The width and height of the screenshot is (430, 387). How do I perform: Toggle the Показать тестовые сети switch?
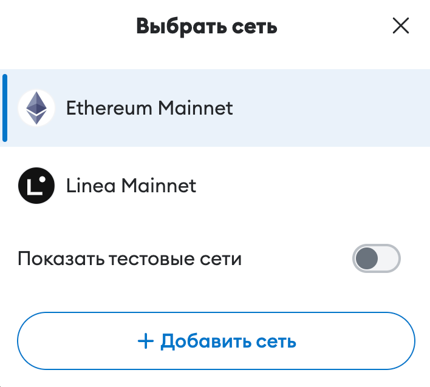click(x=377, y=259)
